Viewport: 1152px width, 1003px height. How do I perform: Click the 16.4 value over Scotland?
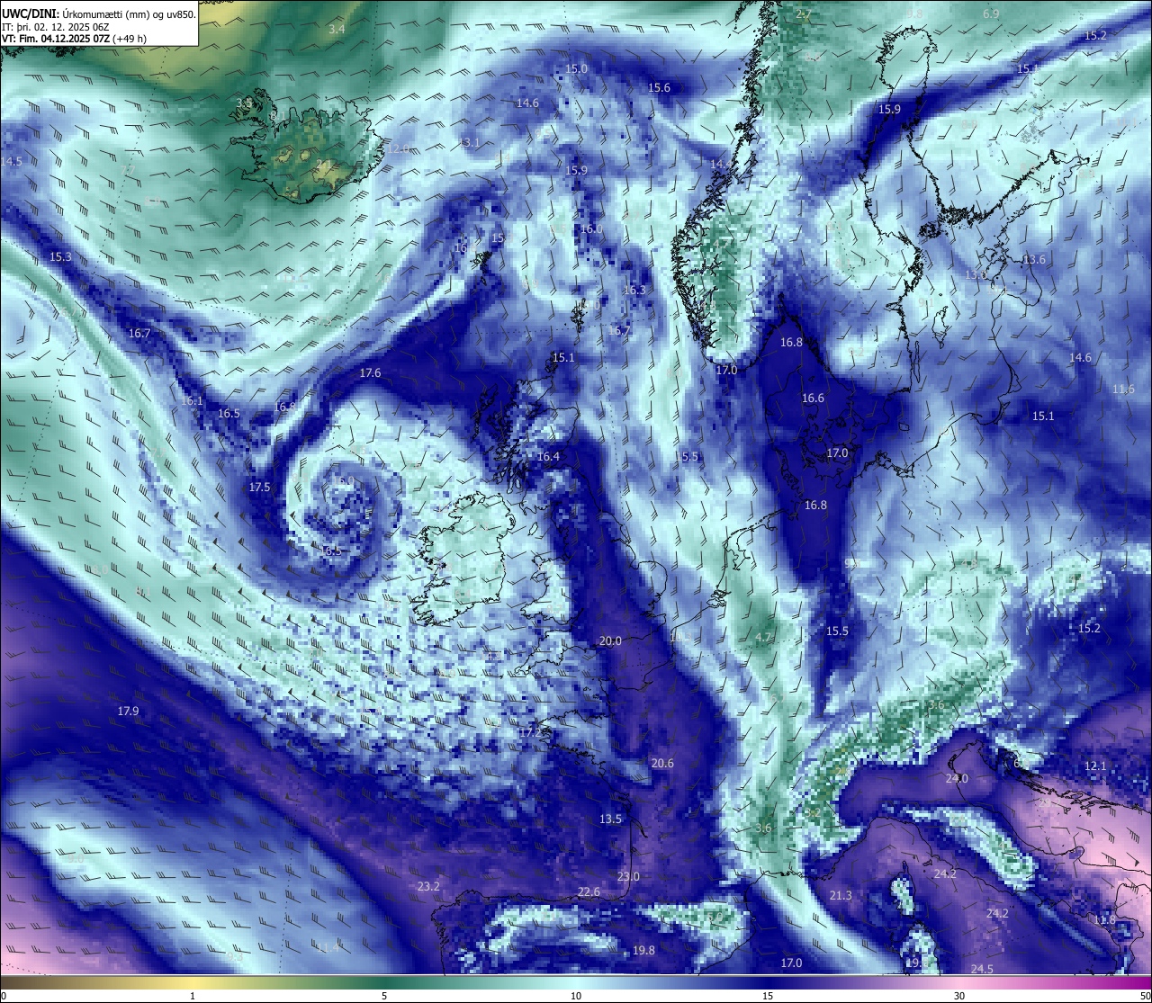(548, 457)
